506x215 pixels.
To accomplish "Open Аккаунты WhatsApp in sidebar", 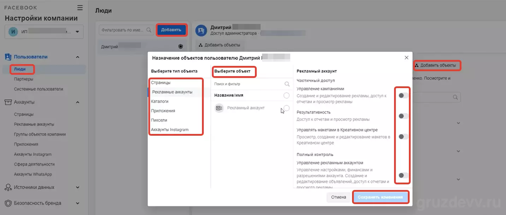I will coord(33,174).
